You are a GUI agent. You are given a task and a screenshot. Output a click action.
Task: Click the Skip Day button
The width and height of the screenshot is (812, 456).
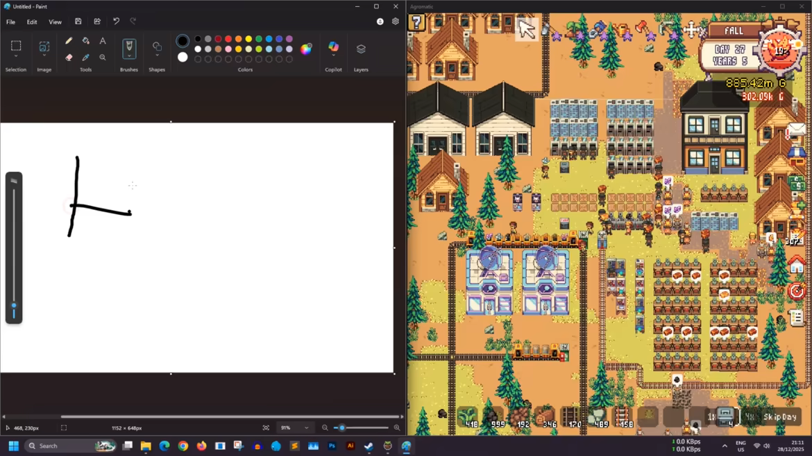tap(780, 416)
